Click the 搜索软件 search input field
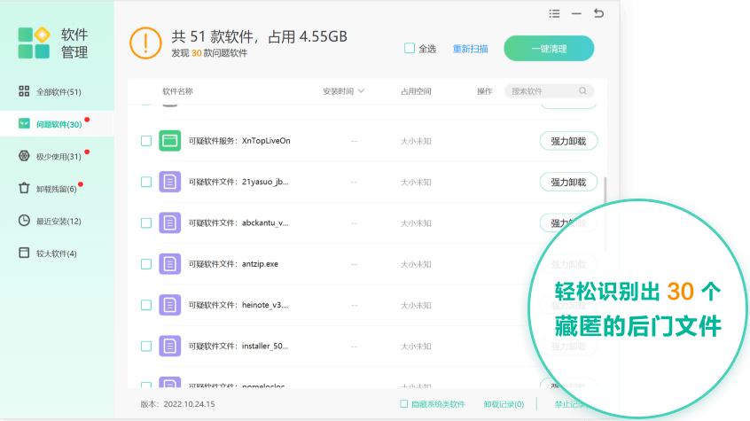The height and width of the screenshot is (421, 750). [539, 90]
